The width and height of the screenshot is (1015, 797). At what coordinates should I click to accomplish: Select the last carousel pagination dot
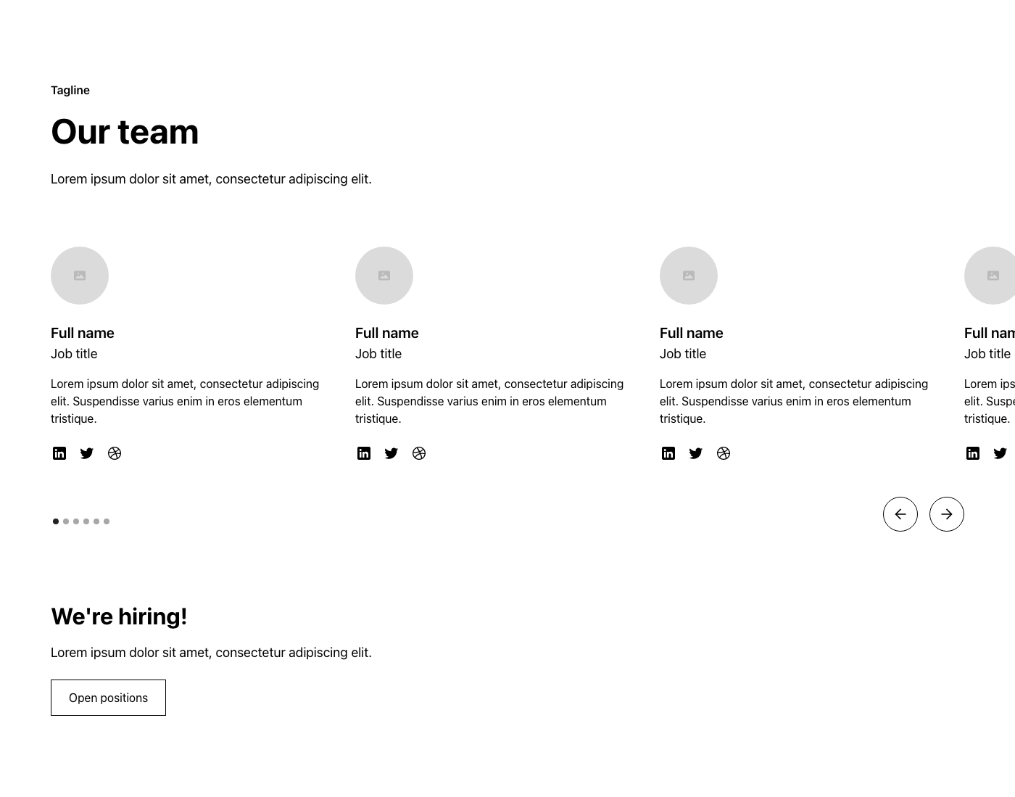107,521
